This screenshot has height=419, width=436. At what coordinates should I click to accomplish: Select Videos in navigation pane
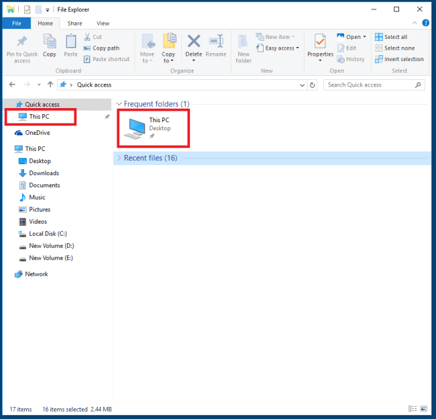(33, 222)
